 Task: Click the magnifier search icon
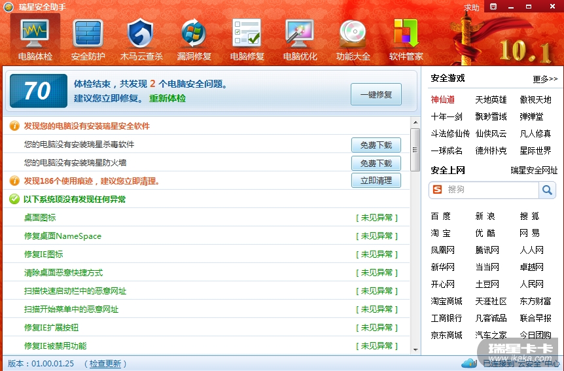tap(547, 190)
